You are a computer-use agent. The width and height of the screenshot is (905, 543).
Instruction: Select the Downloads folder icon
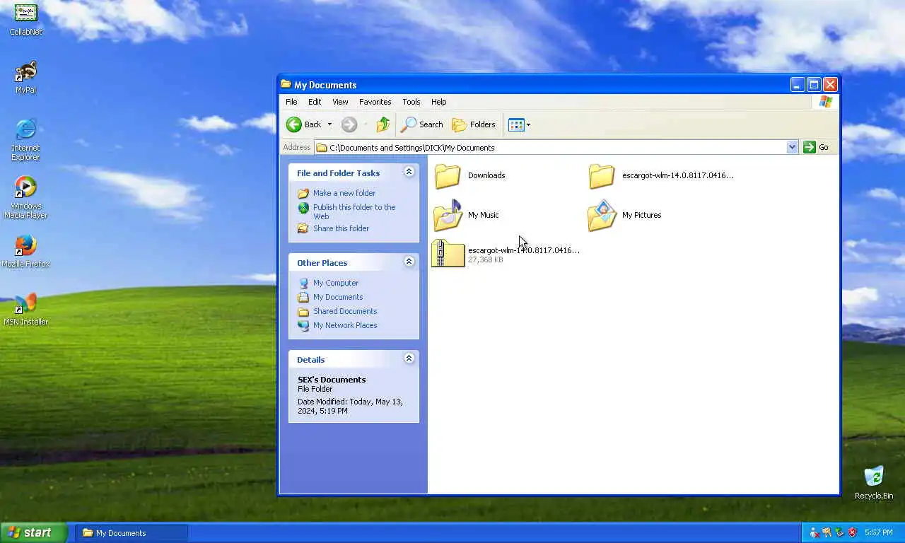point(448,175)
